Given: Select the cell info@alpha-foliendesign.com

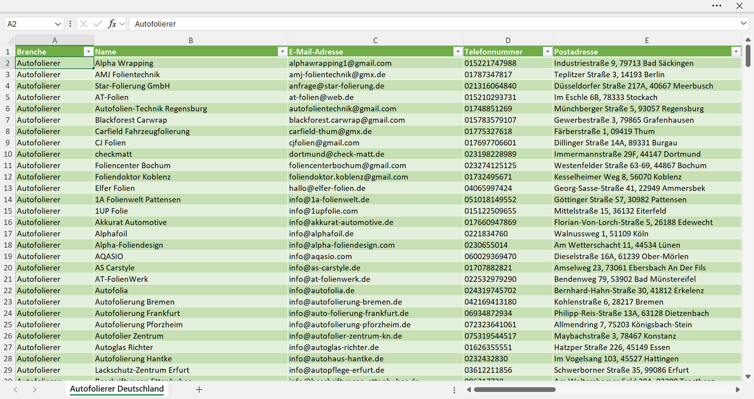Looking at the screenshot, I should [376, 245].
